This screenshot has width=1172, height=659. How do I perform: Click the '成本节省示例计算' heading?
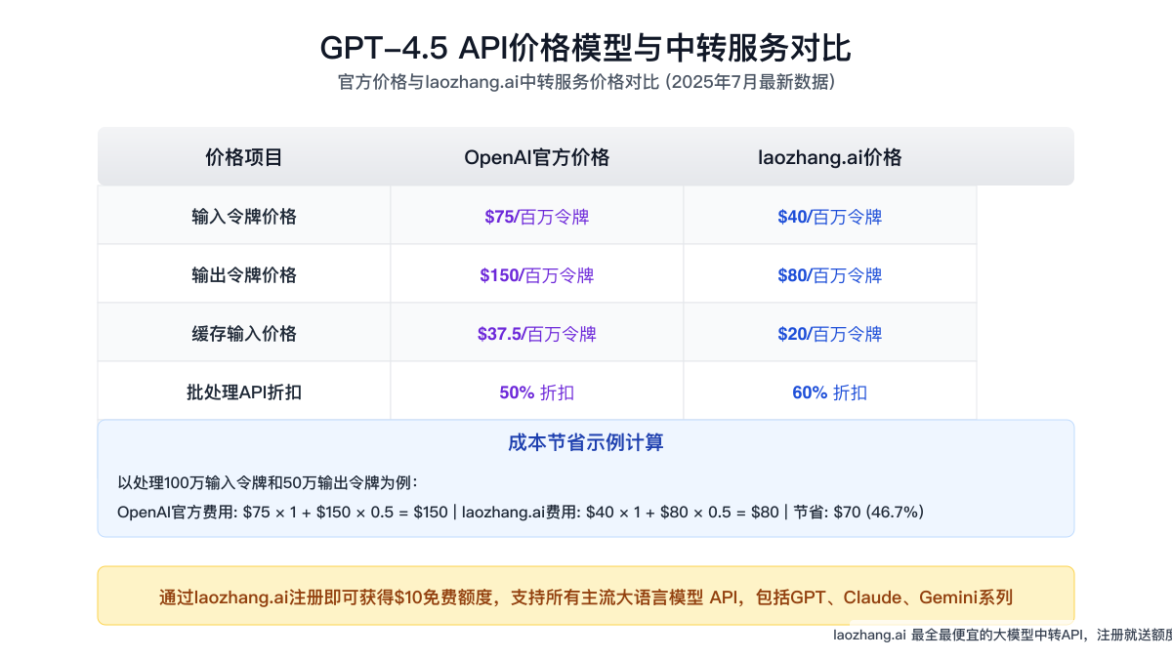pos(586,442)
